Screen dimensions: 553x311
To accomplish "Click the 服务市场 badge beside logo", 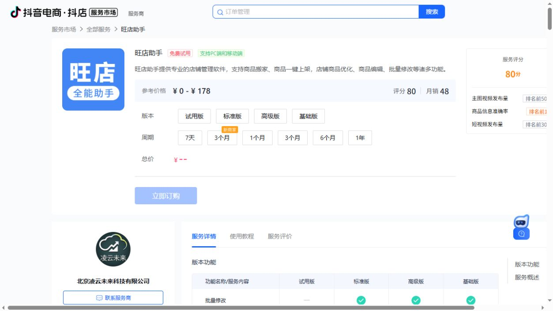I will click(x=103, y=12).
